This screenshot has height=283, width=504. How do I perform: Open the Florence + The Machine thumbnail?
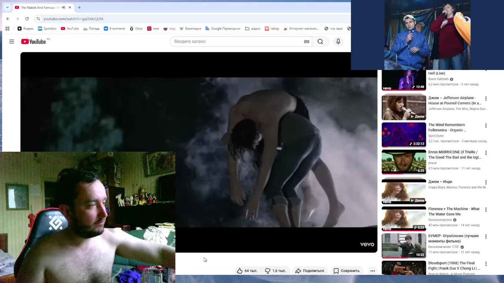(404, 219)
